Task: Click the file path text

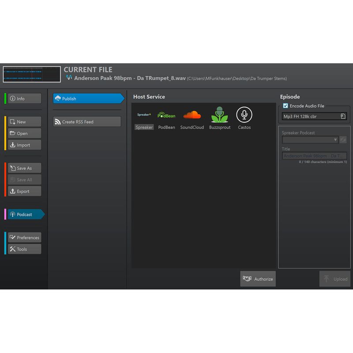Action: pos(237,79)
